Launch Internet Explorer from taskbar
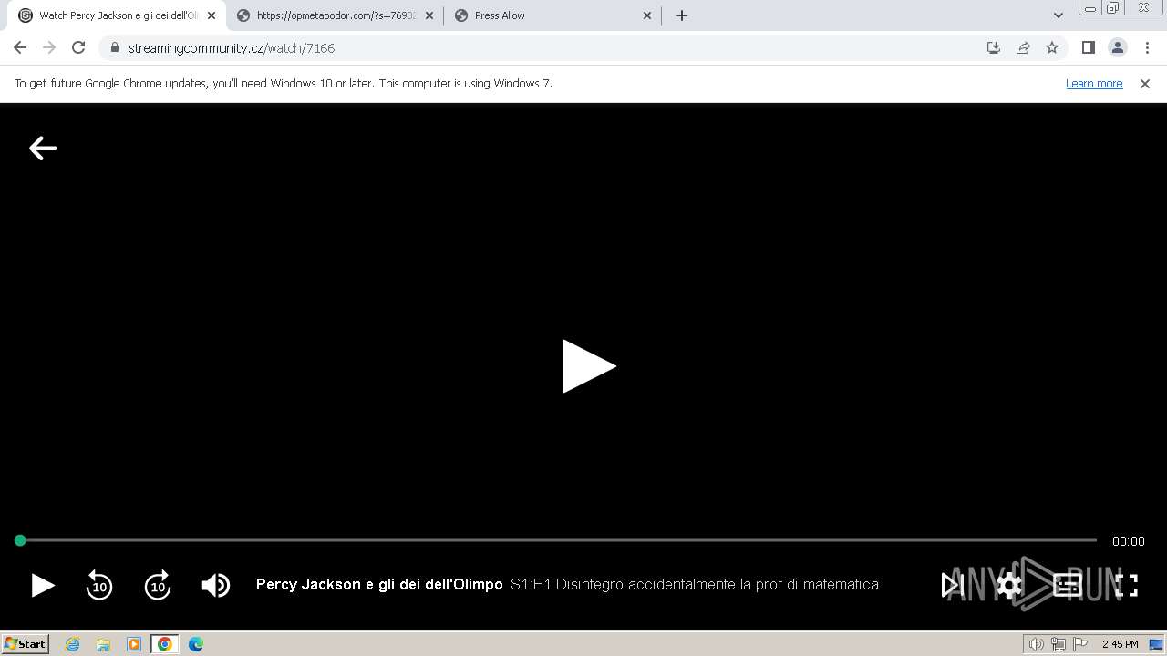The width and height of the screenshot is (1167, 656). coord(73,644)
